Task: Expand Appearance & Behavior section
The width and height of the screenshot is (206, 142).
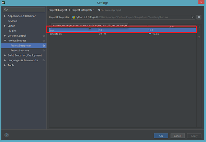Action: tap(5, 16)
